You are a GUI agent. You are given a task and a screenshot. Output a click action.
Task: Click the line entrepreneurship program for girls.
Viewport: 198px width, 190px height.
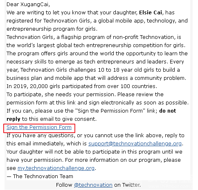pyautogui.click(x=52, y=29)
